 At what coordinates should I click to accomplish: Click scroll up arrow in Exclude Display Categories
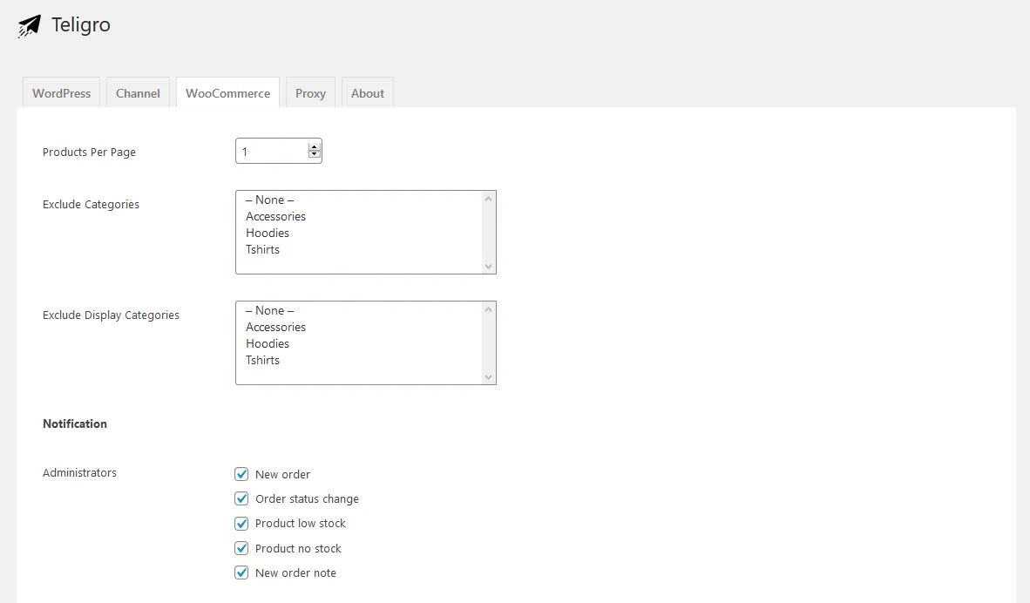point(488,309)
